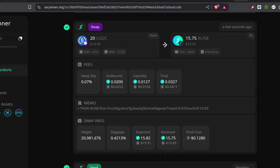Click the MEMO bookmark icon
280x168 pixels.
[79, 103]
